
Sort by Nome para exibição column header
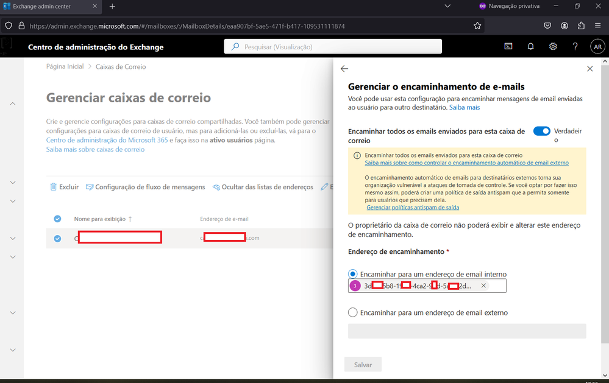pyautogui.click(x=103, y=219)
